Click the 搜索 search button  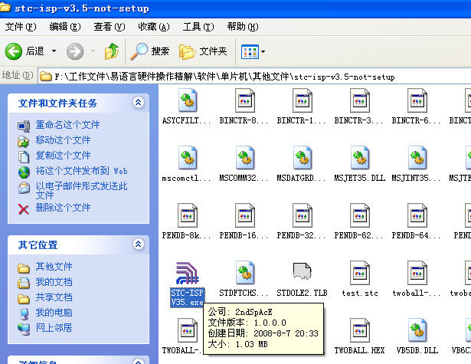[x=150, y=51]
